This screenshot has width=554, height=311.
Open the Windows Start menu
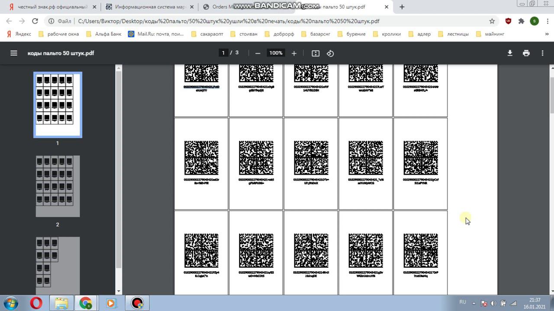click(x=10, y=302)
